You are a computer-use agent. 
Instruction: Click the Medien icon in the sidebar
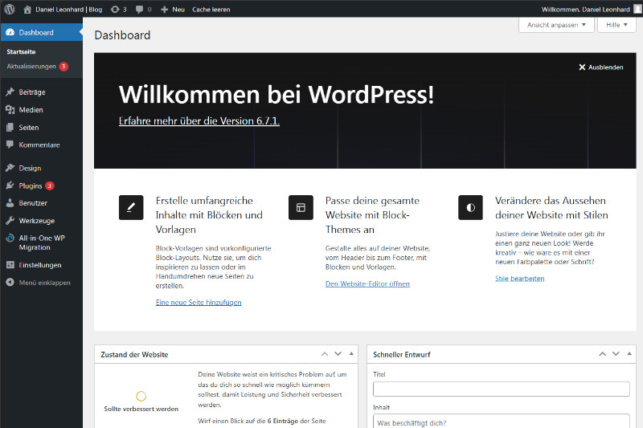[x=10, y=109]
